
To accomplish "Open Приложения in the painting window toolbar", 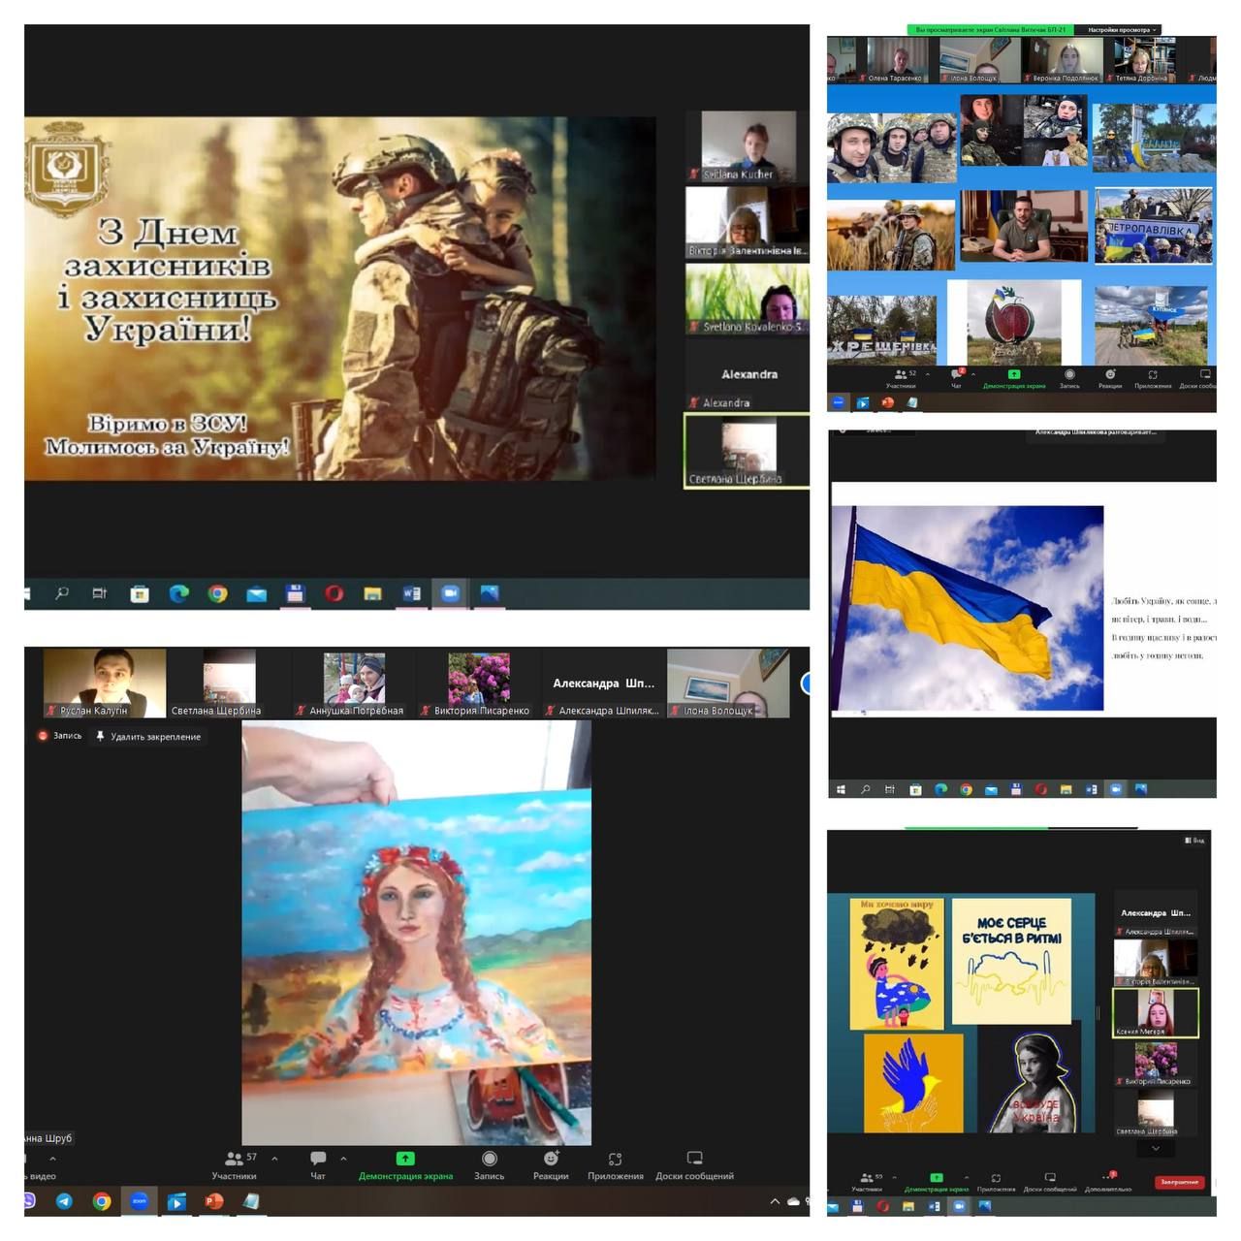I will pos(615,1163).
